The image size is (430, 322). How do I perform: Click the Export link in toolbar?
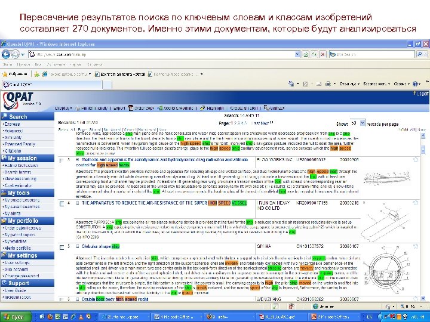click(119, 108)
